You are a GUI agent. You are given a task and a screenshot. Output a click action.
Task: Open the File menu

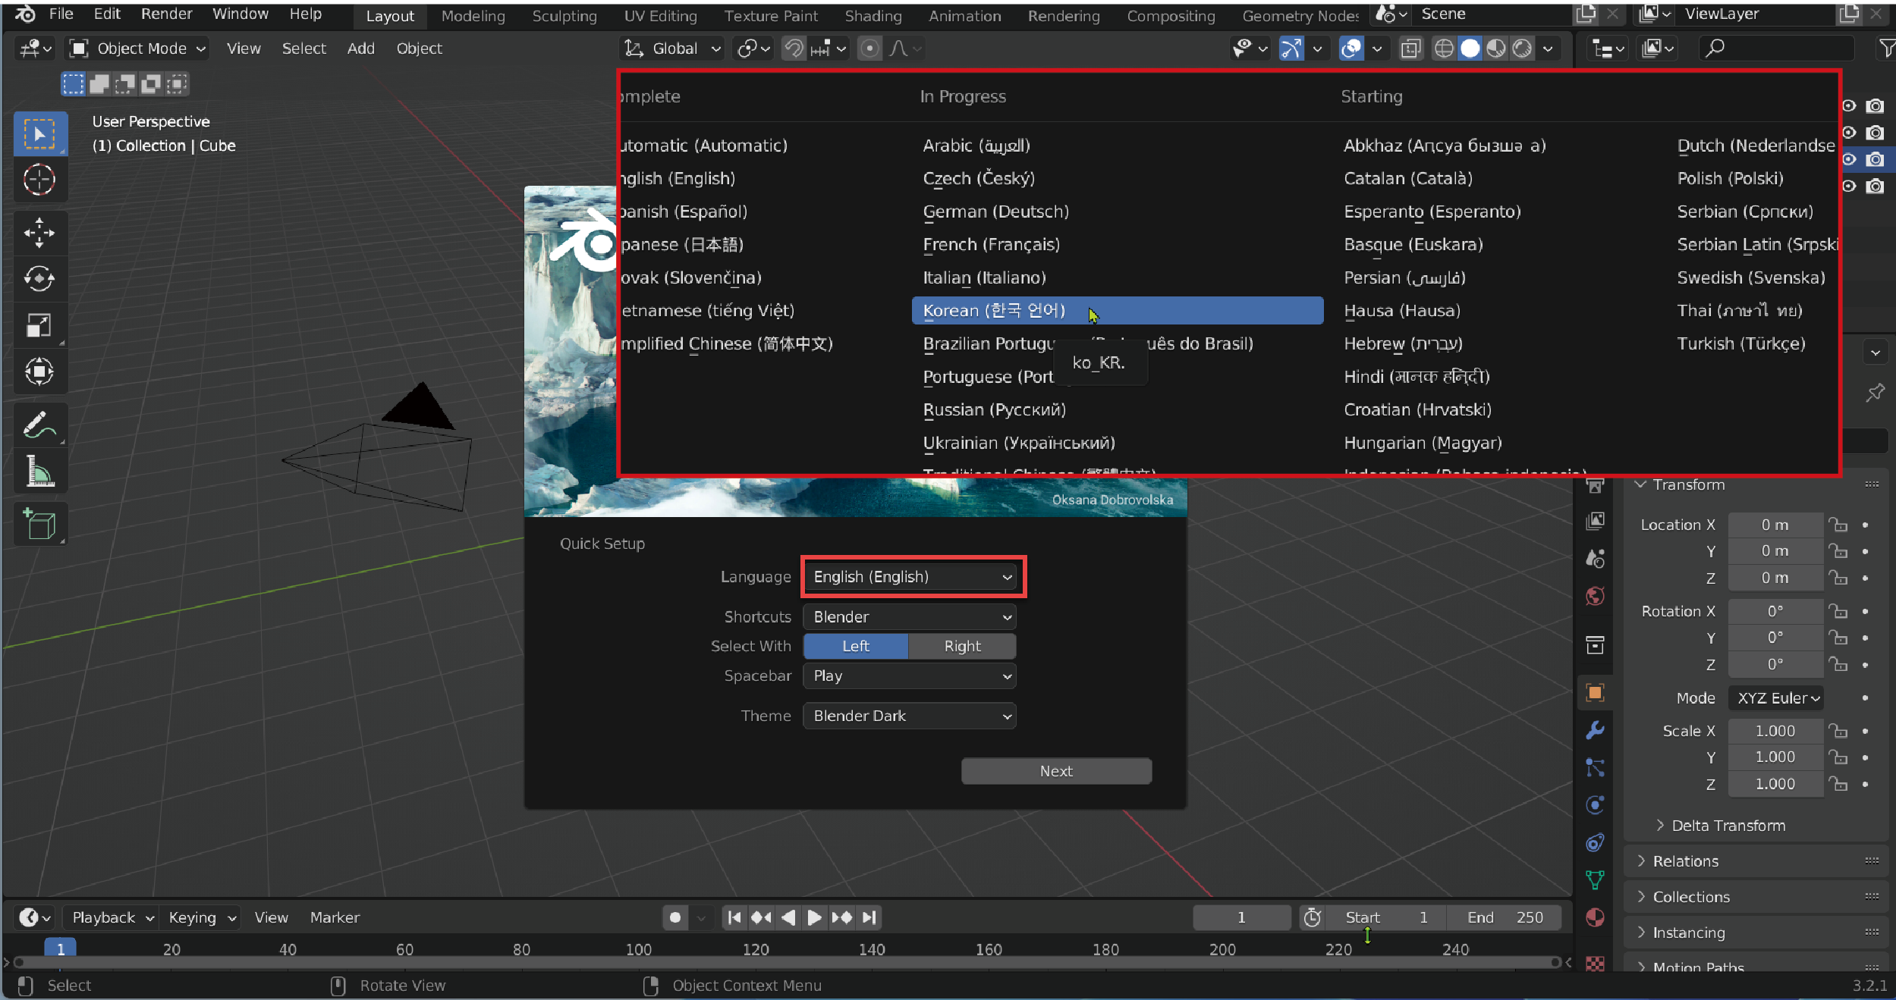click(61, 14)
